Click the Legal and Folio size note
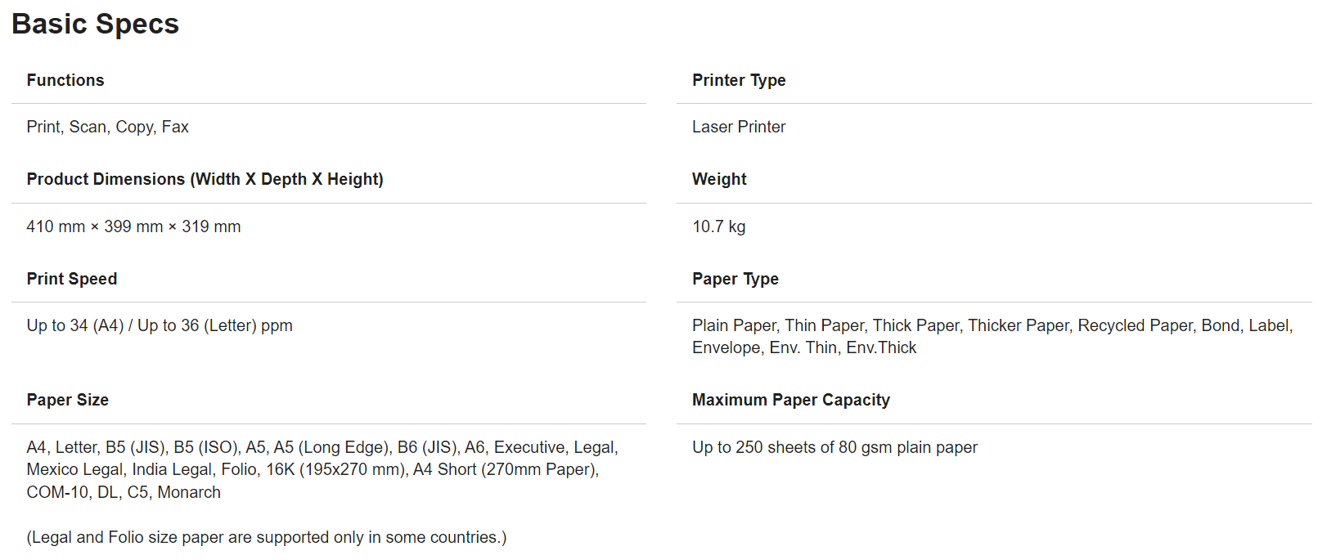The height and width of the screenshot is (560, 1327). 267,537
